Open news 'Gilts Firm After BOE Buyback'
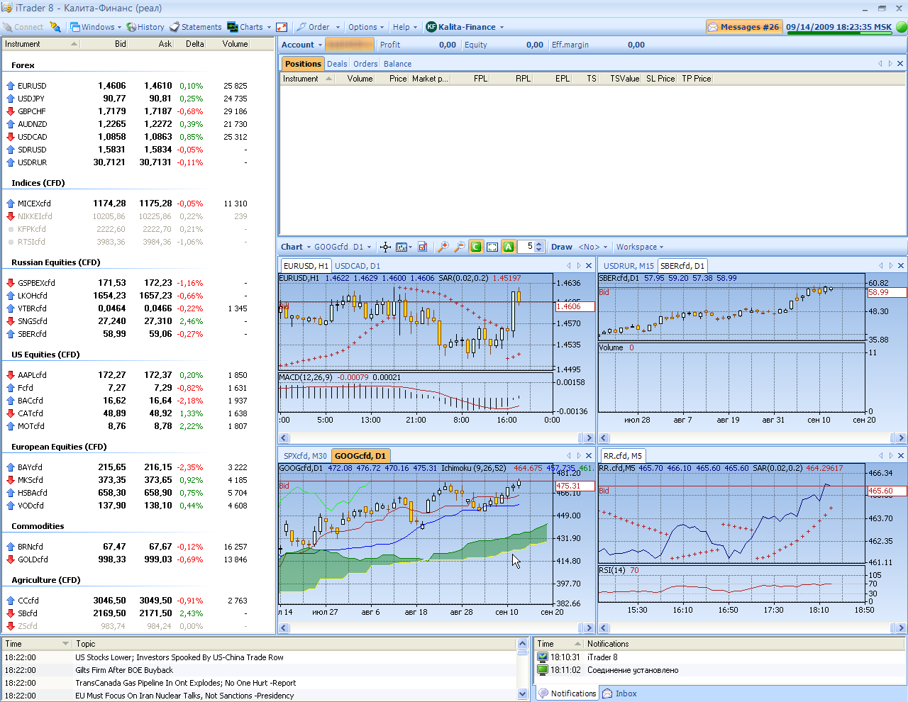Screen dimensions: 908x702 (124, 670)
